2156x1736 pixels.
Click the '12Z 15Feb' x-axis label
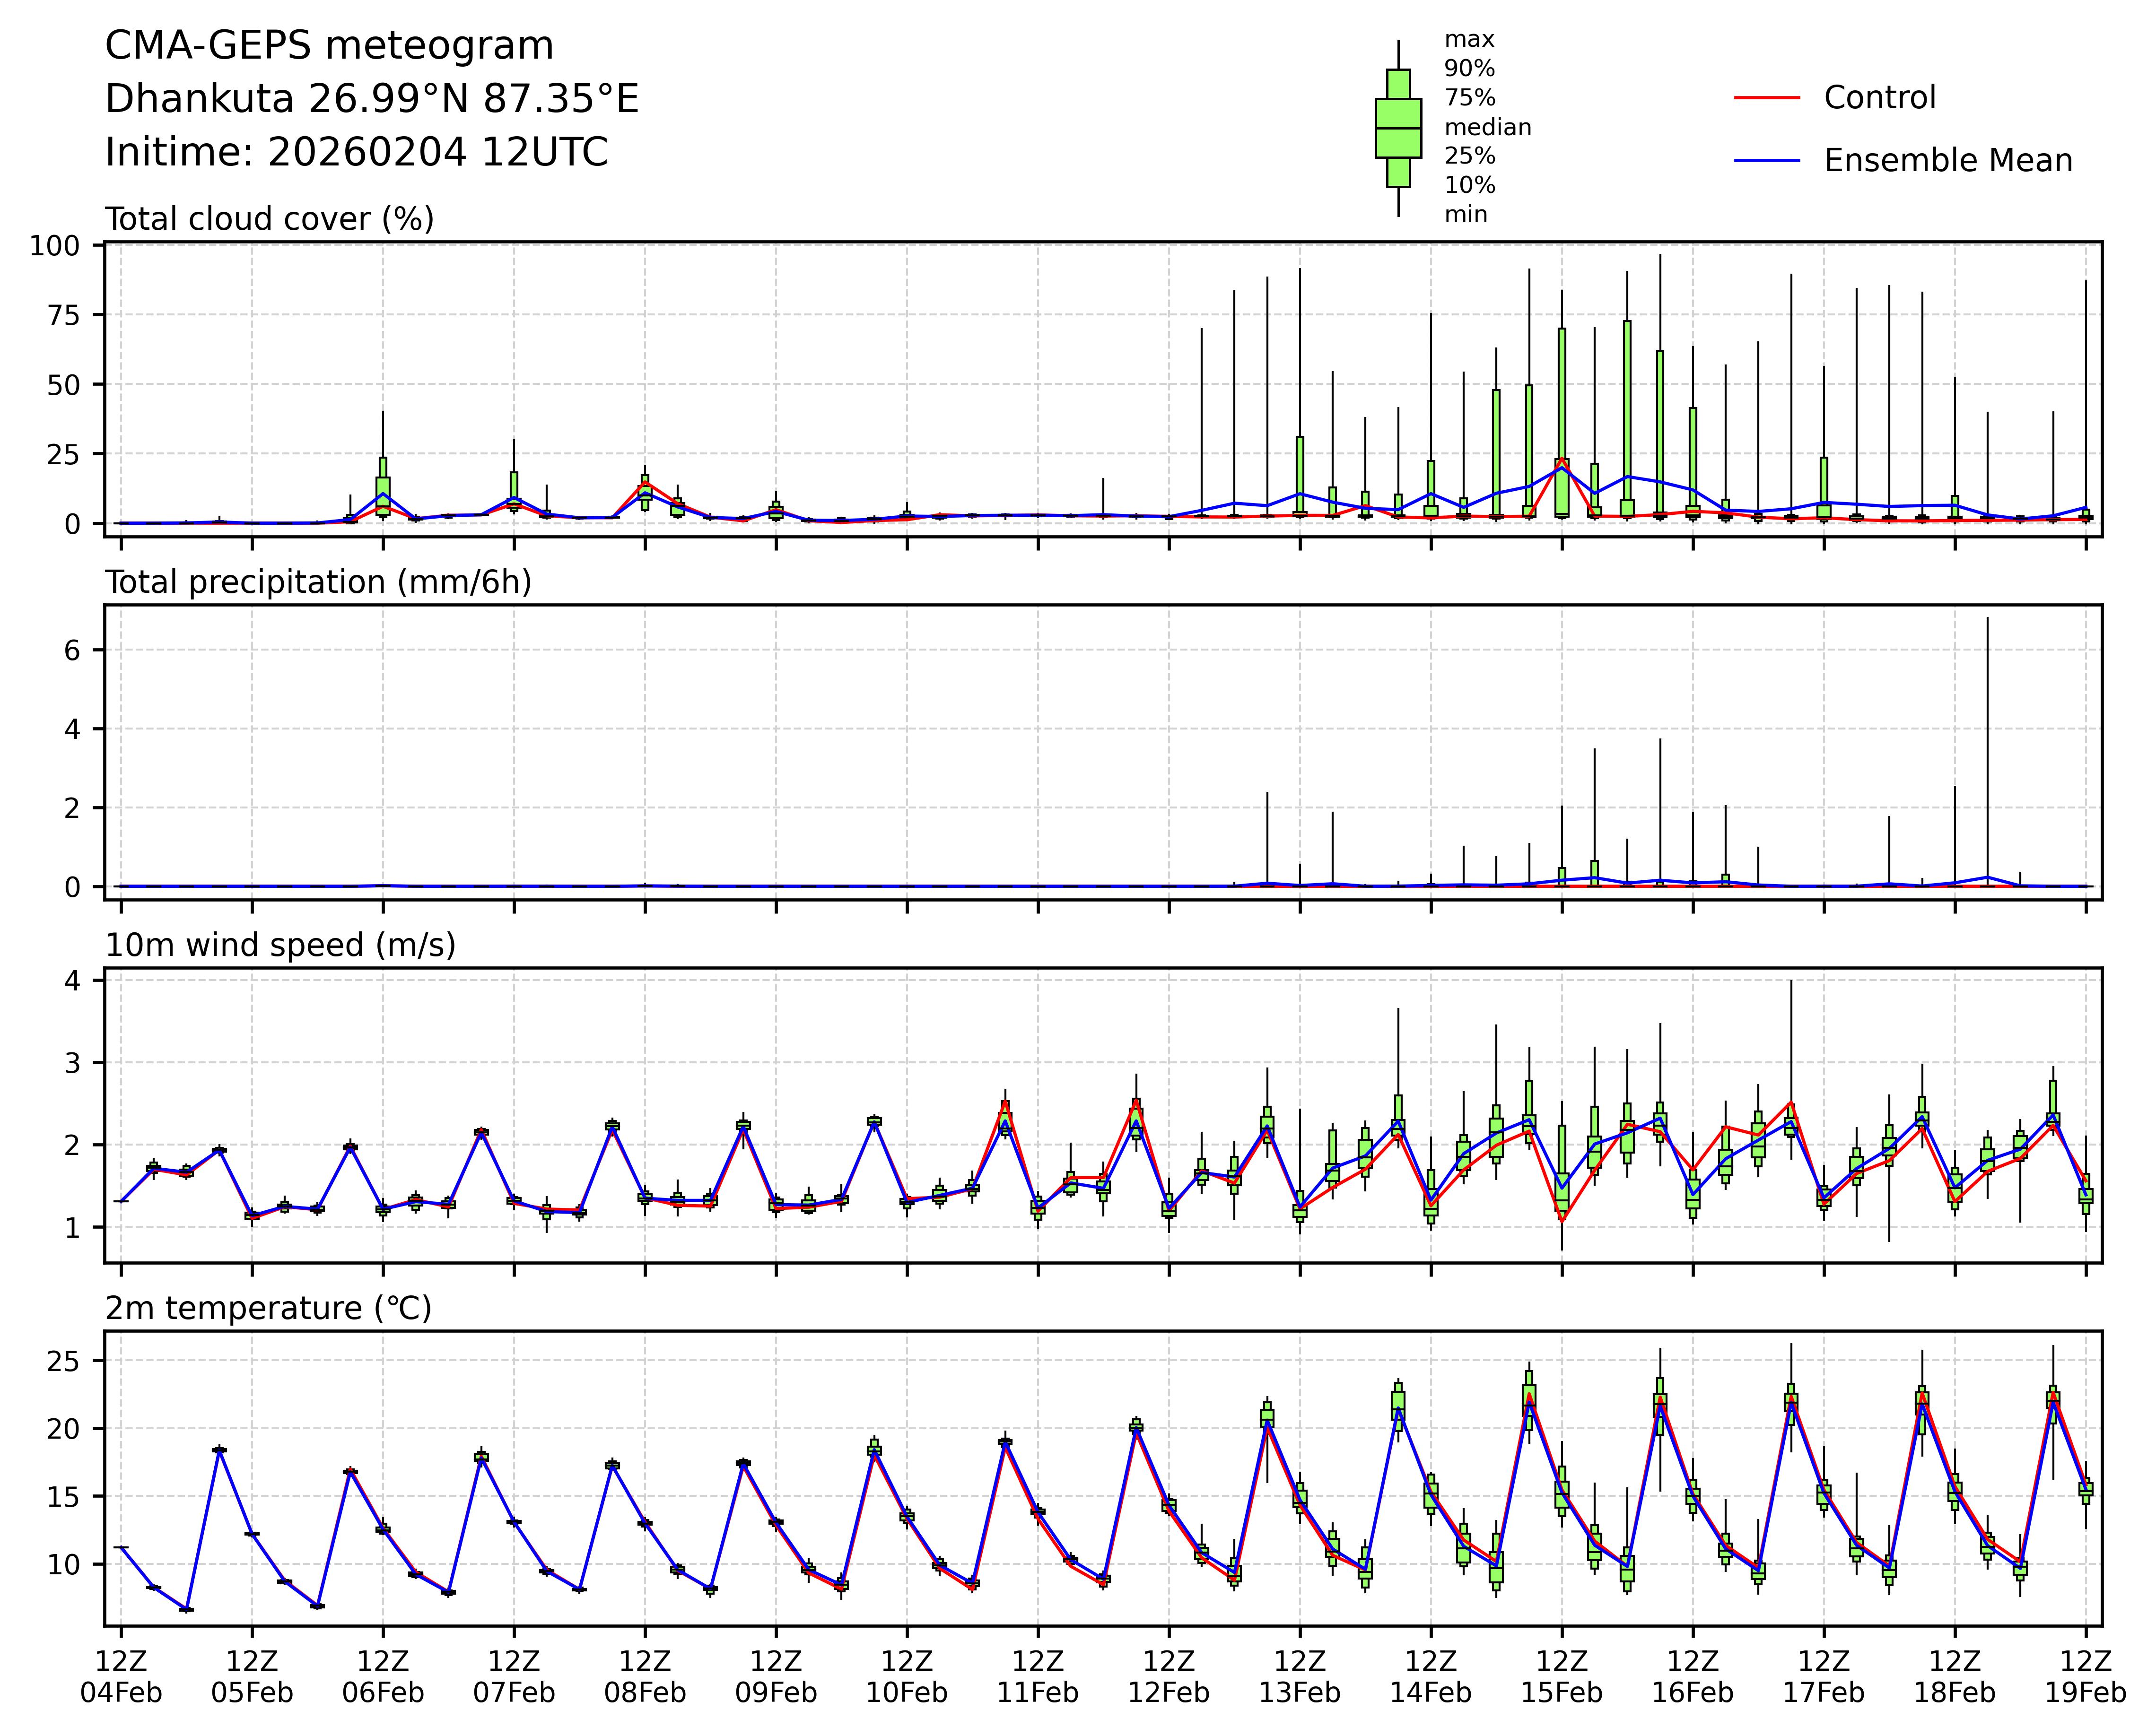[x=1561, y=1677]
